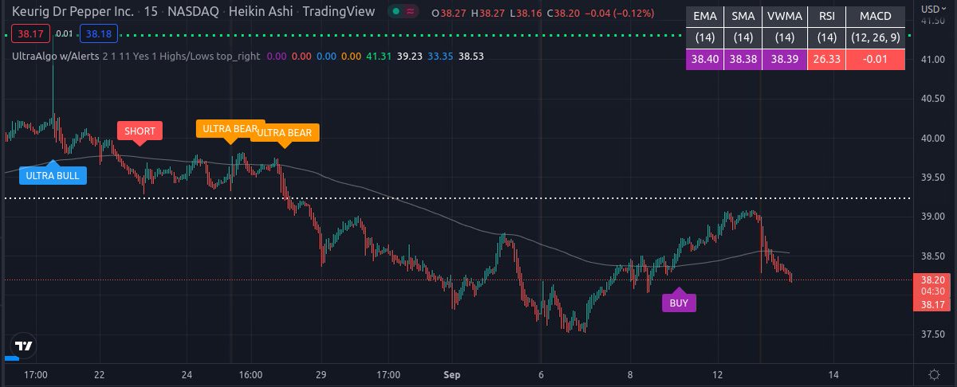Click the 04:30 countdown on price scale

[932, 291]
